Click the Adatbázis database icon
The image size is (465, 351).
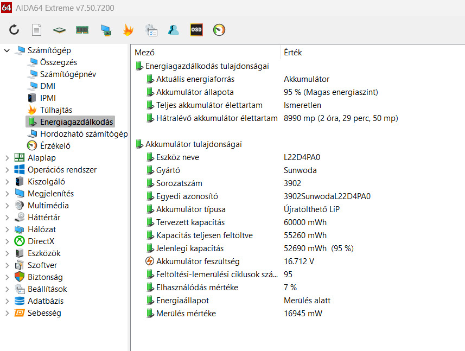point(20,301)
